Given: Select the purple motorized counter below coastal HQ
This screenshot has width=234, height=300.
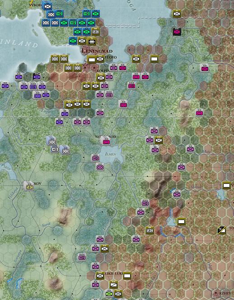Looking at the screenshot, I should [x=37, y=96].
